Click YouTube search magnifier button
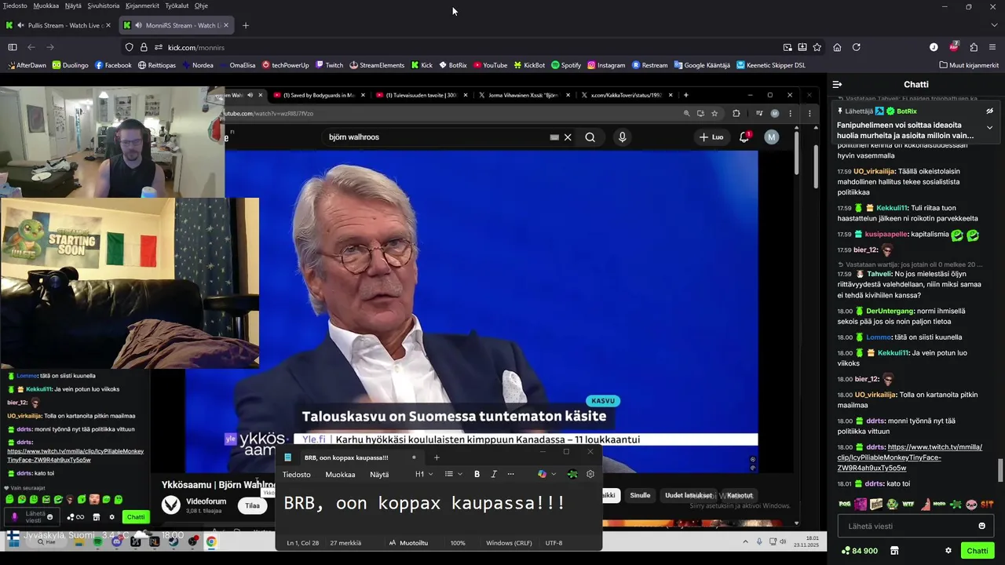The height and width of the screenshot is (565, 1005). [x=590, y=137]
